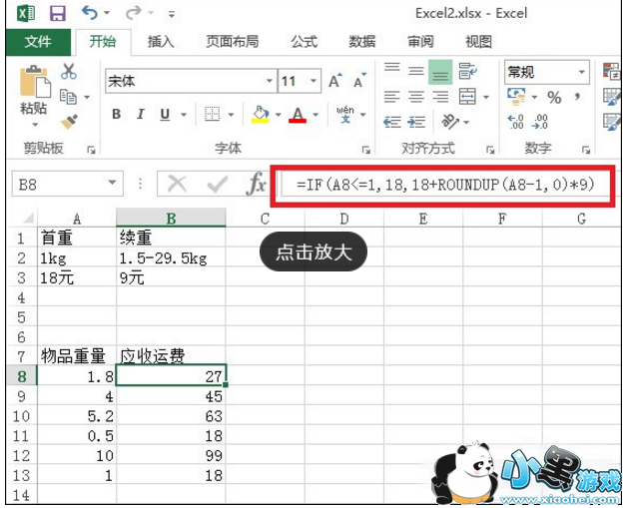Viewport: 623px width, 508px height.
Task: Expand the 粘贴 paste options arrow
Action: pyautogui.click(x=35, y=125)
